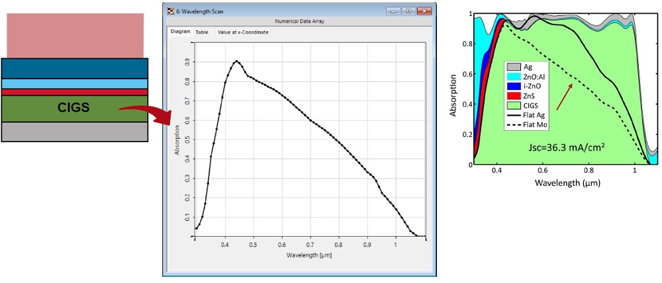Maximize the Wavelength Scan window
The height and width of the screenshot is (283, 662).
point(408,11)
